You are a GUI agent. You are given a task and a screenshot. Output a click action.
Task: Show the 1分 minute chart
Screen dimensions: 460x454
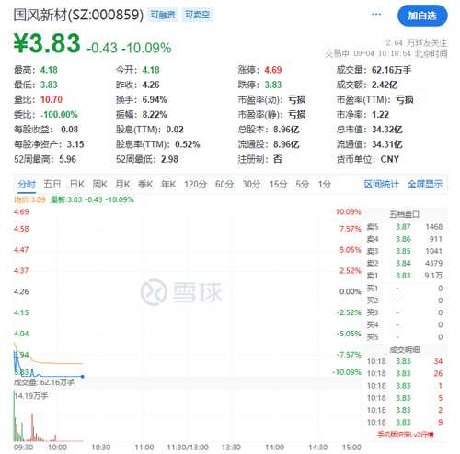[x=324, y=184]
